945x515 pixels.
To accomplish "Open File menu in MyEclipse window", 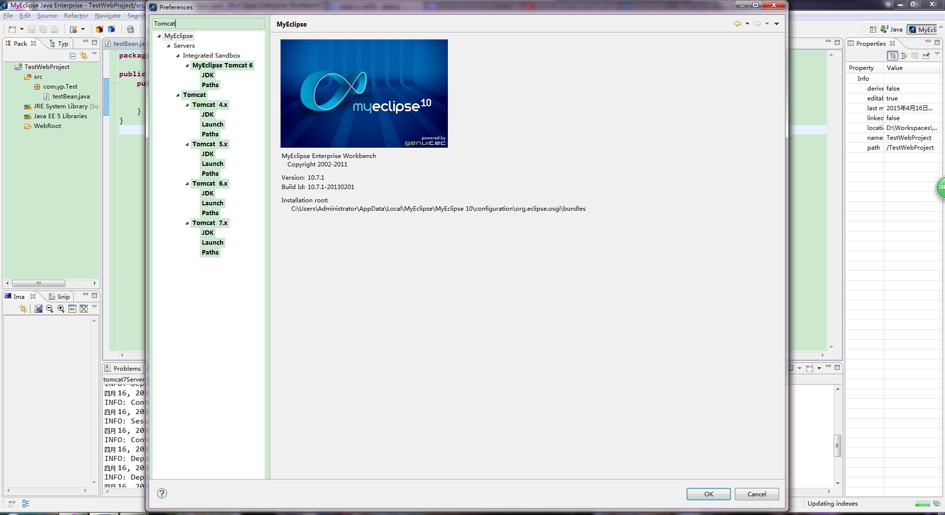I will click(8, 16).
